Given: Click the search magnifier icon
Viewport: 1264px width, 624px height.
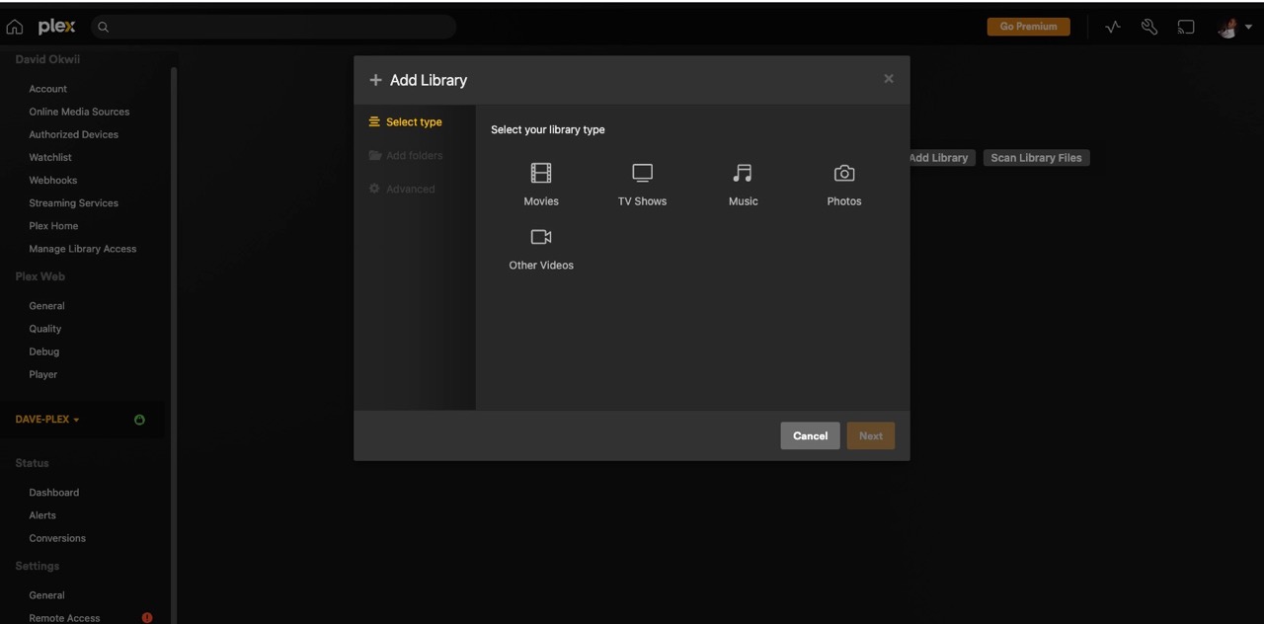Looking at the screenshot, I should (103, 27).
